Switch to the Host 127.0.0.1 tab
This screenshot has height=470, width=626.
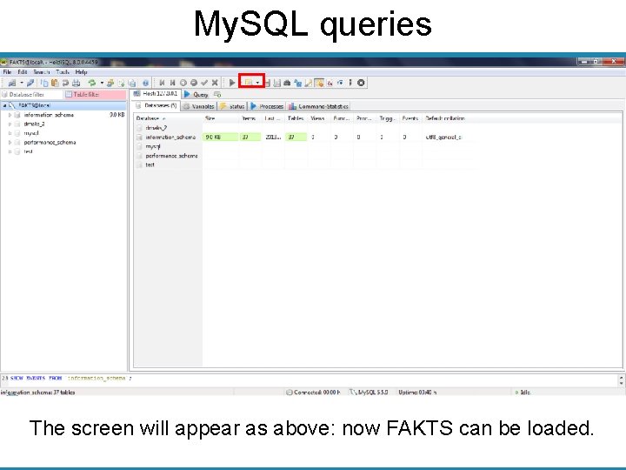(x=156, y=94)
